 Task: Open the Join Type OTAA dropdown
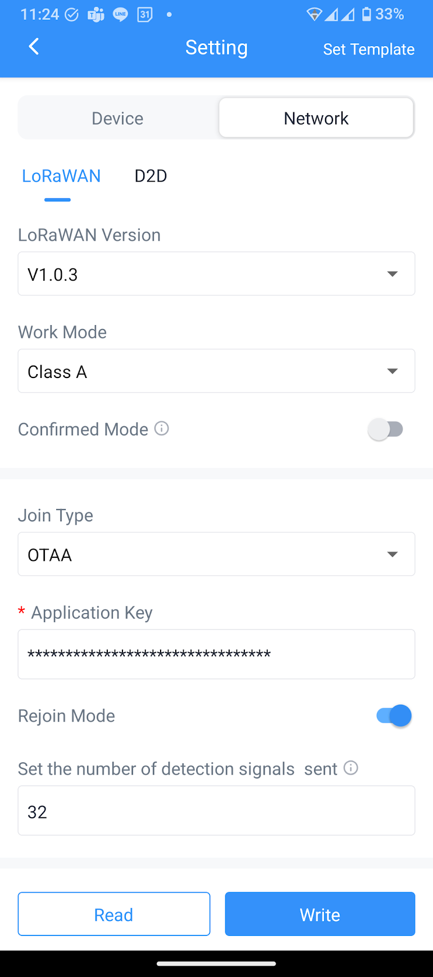click(x=216, y=555)
